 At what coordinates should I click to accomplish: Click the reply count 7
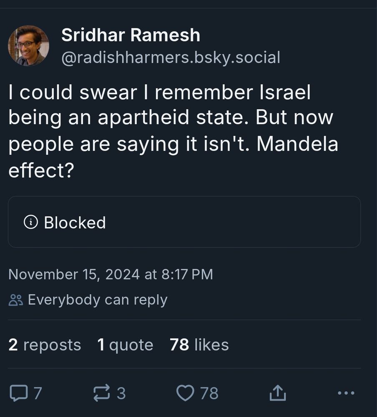pos(38,393)
